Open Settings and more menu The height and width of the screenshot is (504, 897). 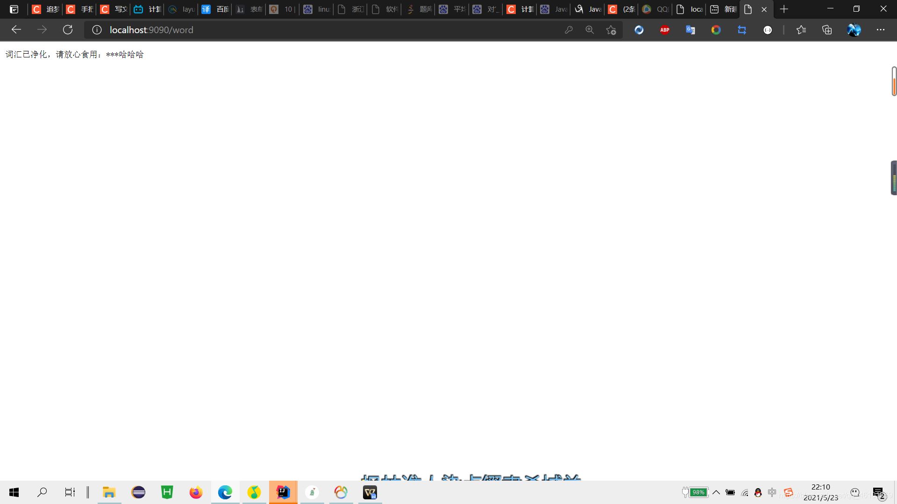click(880, 30)
